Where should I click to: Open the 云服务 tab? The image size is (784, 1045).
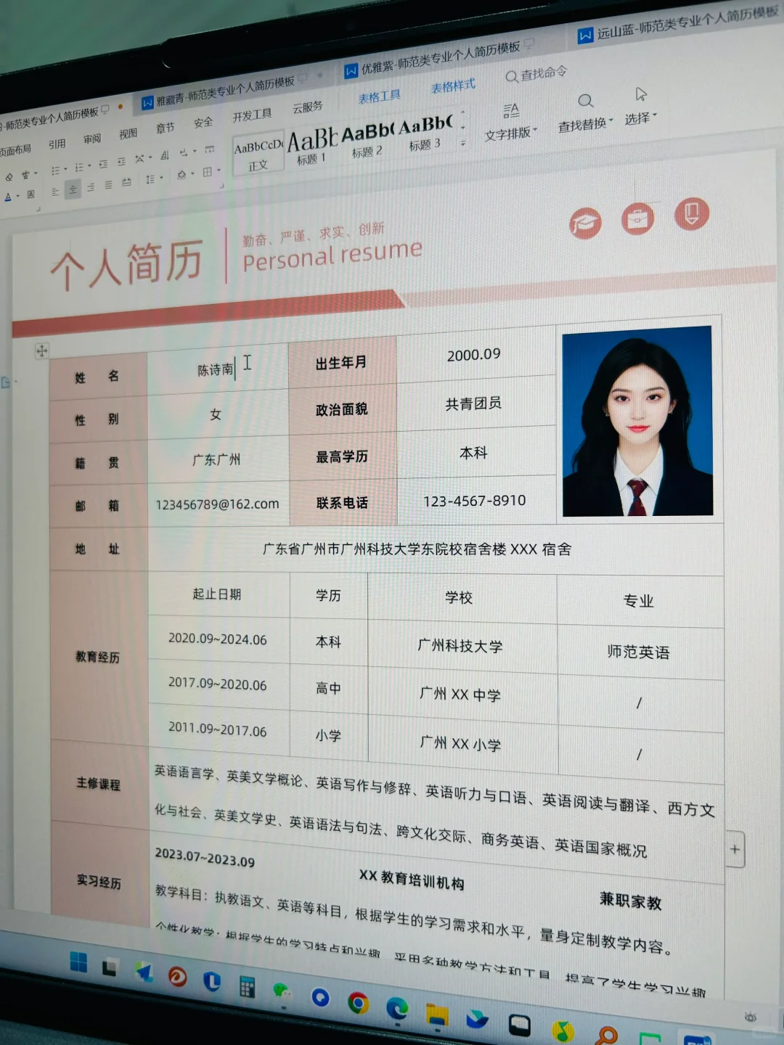(308, 107)
